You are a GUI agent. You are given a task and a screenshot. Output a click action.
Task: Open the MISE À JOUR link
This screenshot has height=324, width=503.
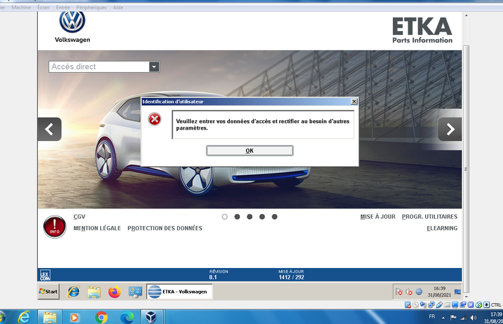pos(377,217)
